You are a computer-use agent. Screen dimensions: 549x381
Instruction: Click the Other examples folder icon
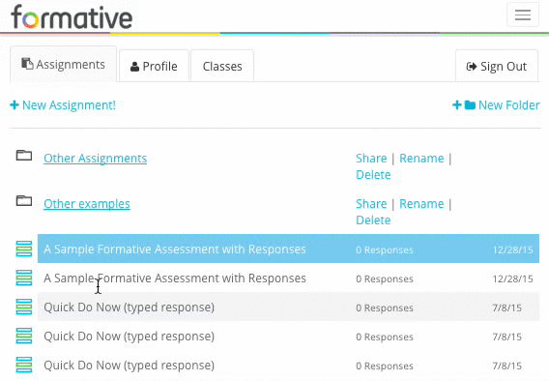24,201
